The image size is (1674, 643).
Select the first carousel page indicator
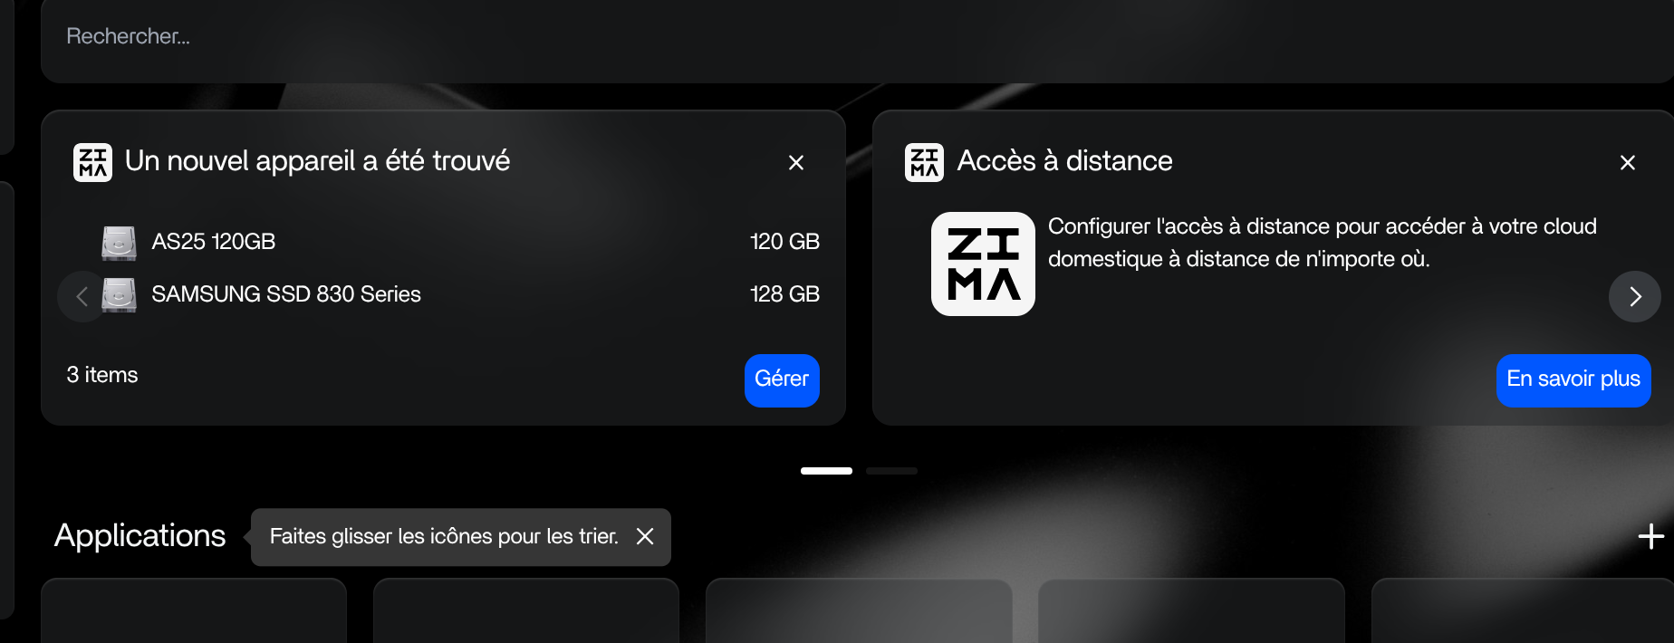[826, 471]
